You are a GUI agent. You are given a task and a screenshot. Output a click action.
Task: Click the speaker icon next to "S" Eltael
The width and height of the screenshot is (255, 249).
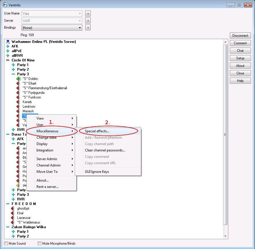coord(18,83)
